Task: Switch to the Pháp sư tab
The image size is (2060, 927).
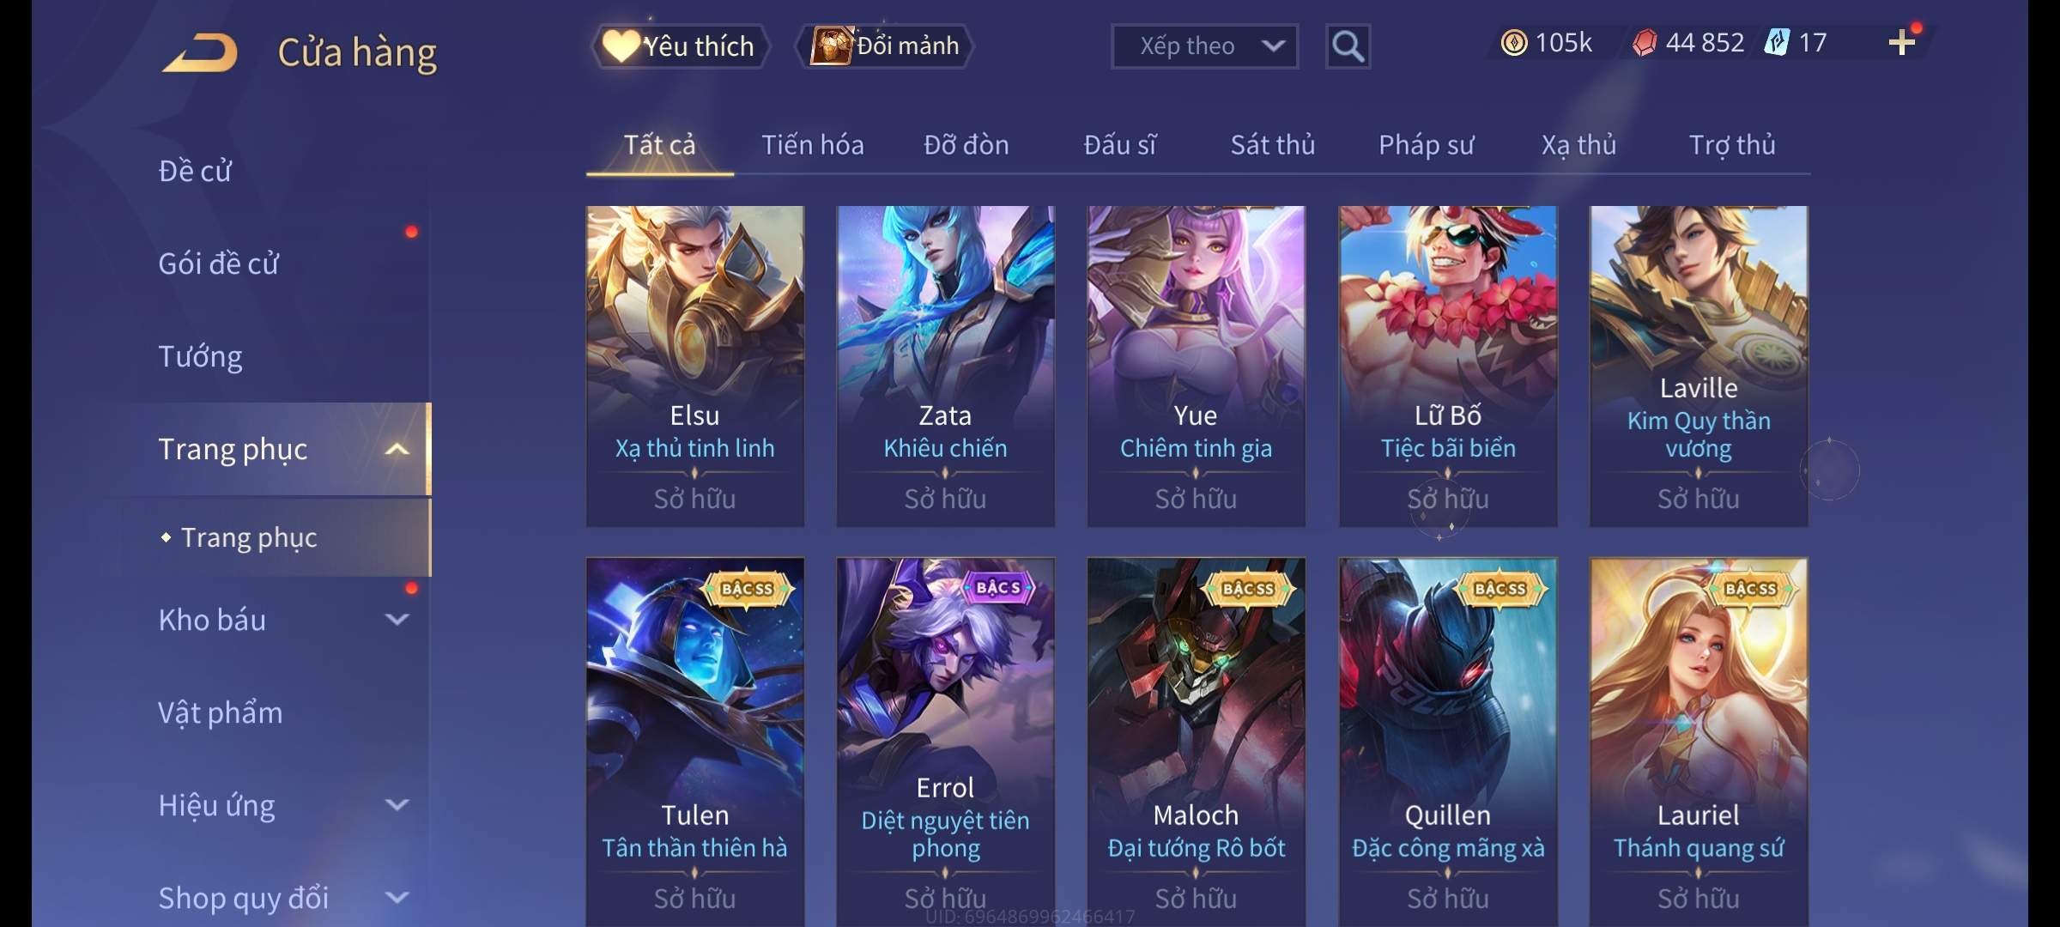Action: [x=1426, y=145]
